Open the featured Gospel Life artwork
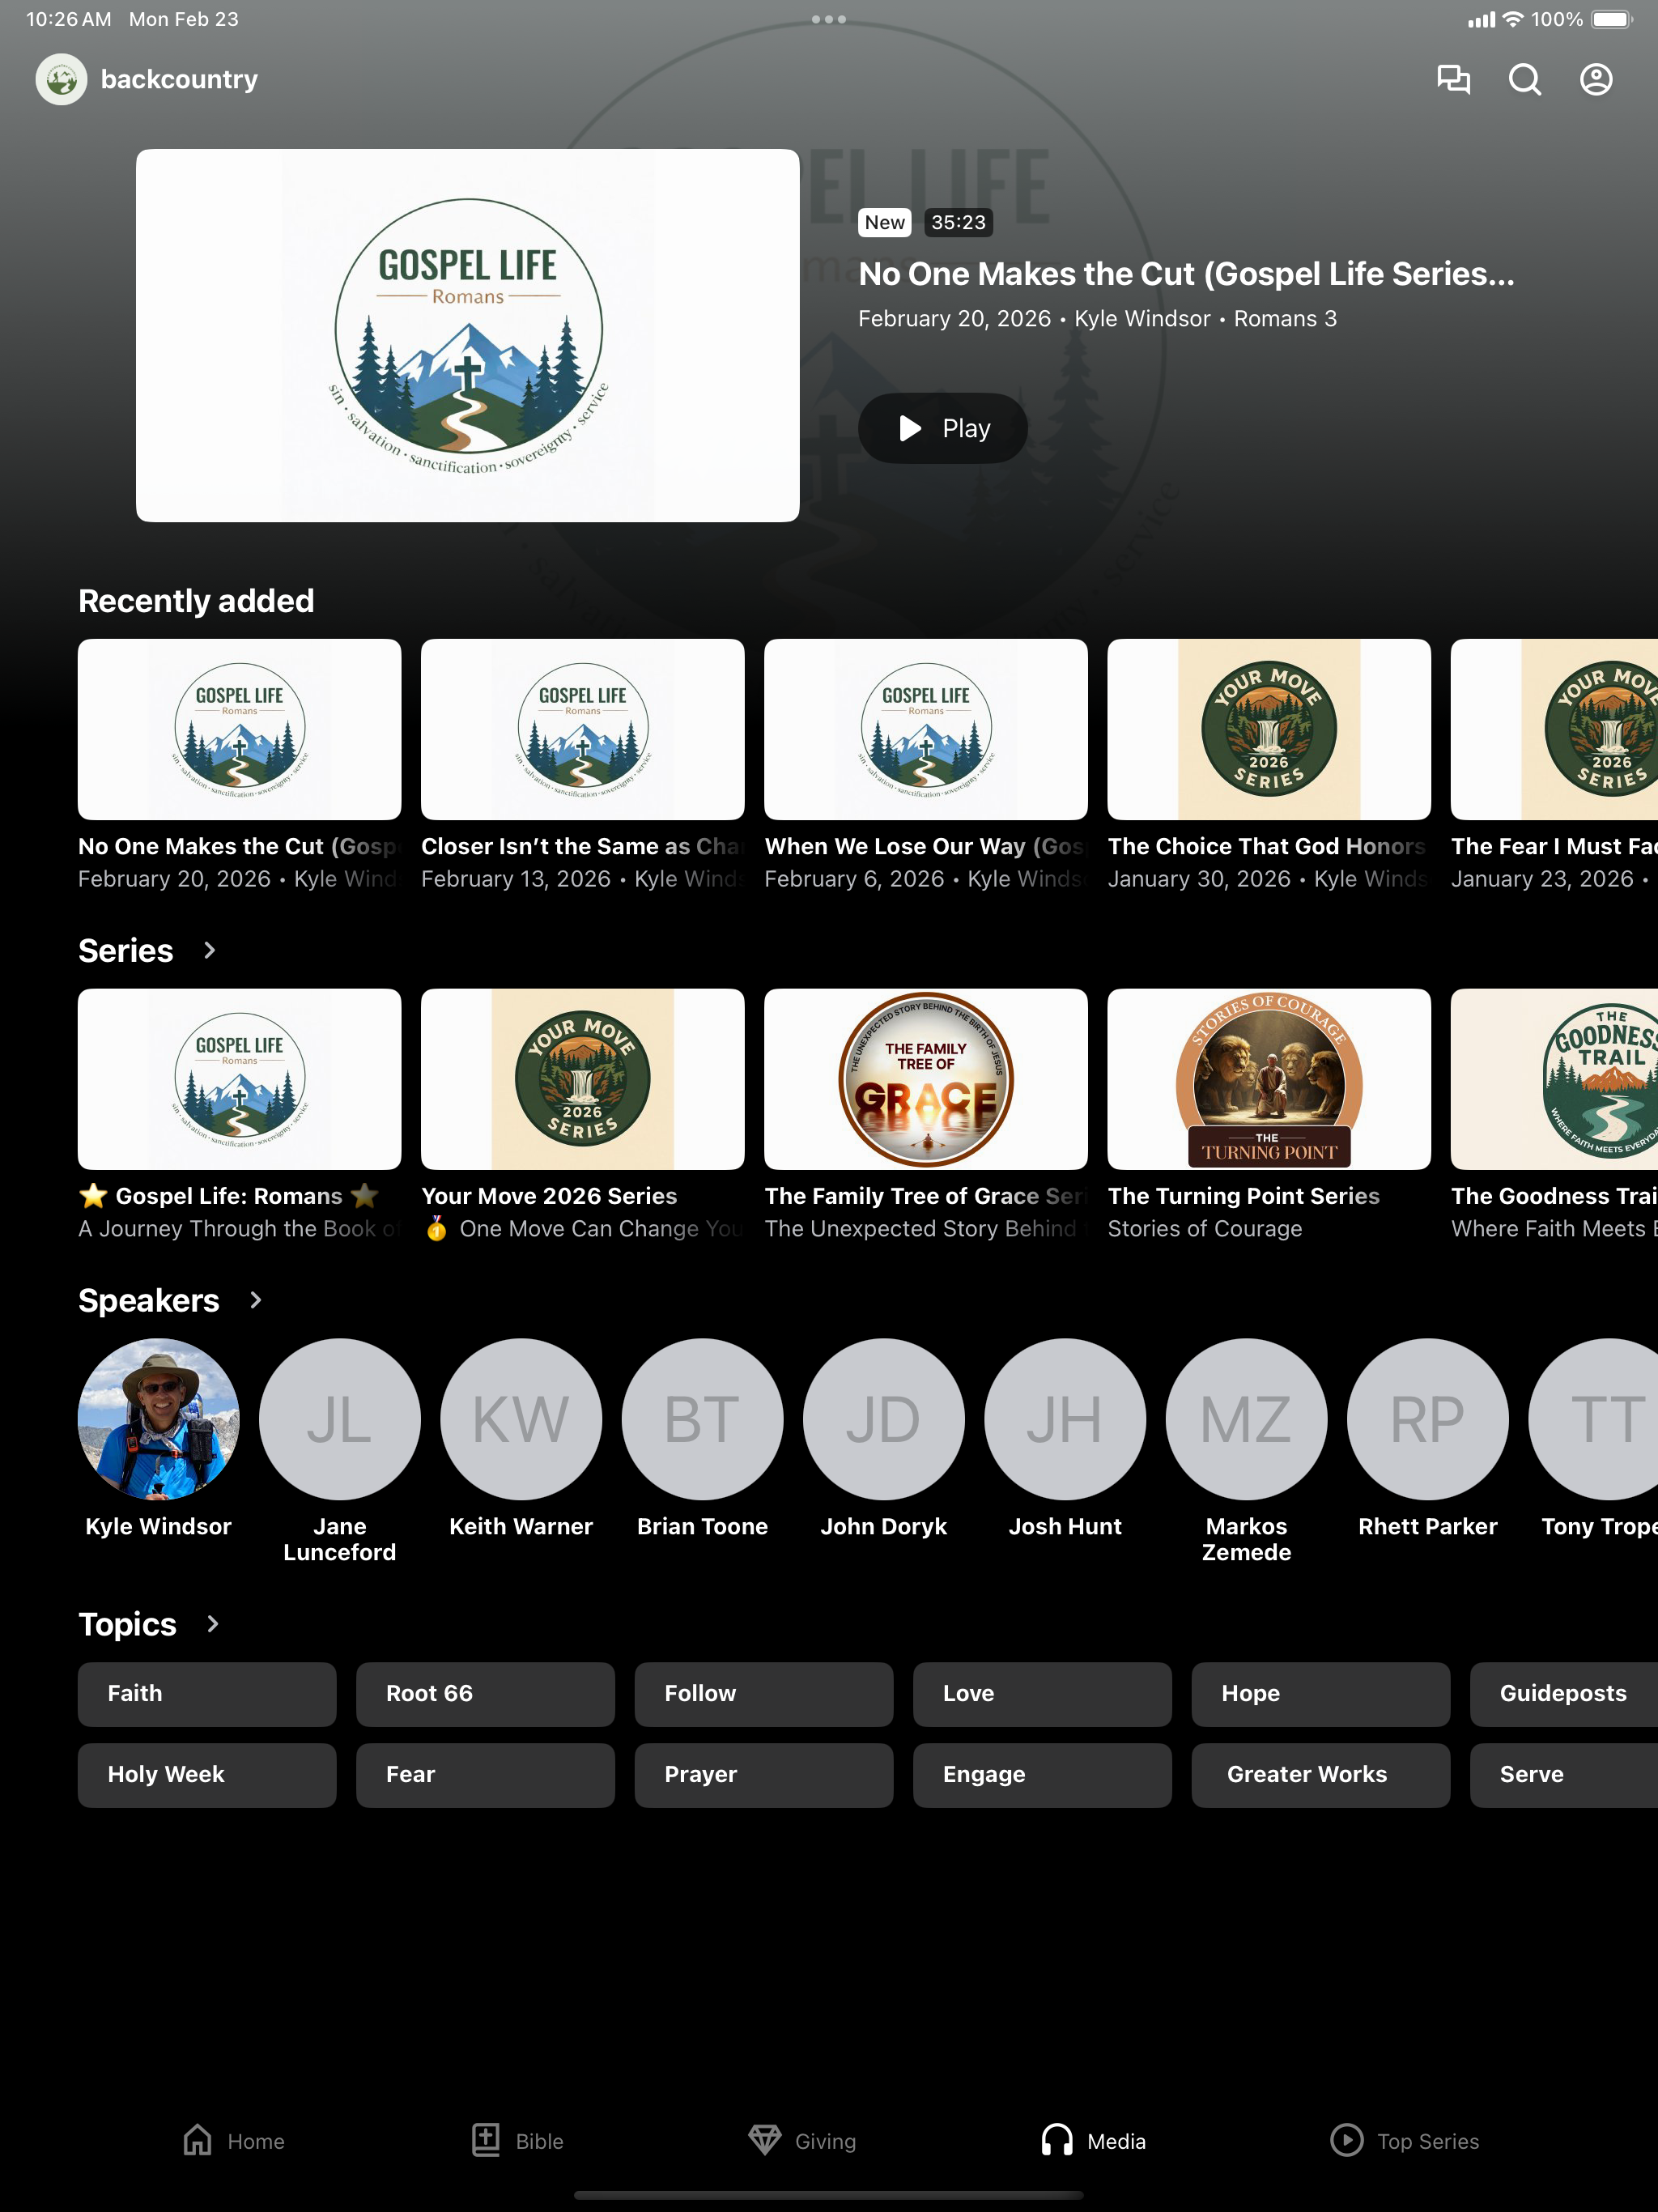This screenshot has width=1658, height=2212. pos(468,336)
